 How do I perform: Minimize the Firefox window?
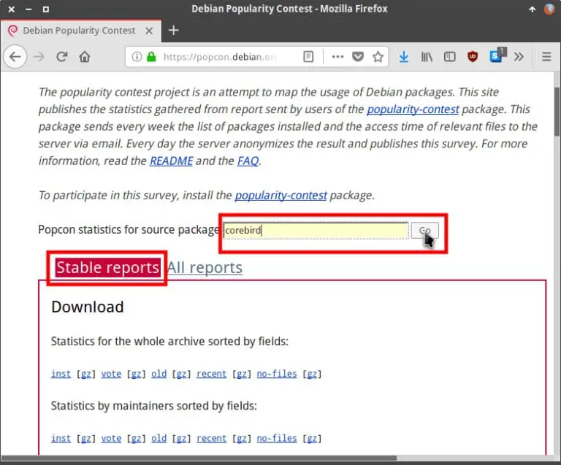click(x=28, y=9)
